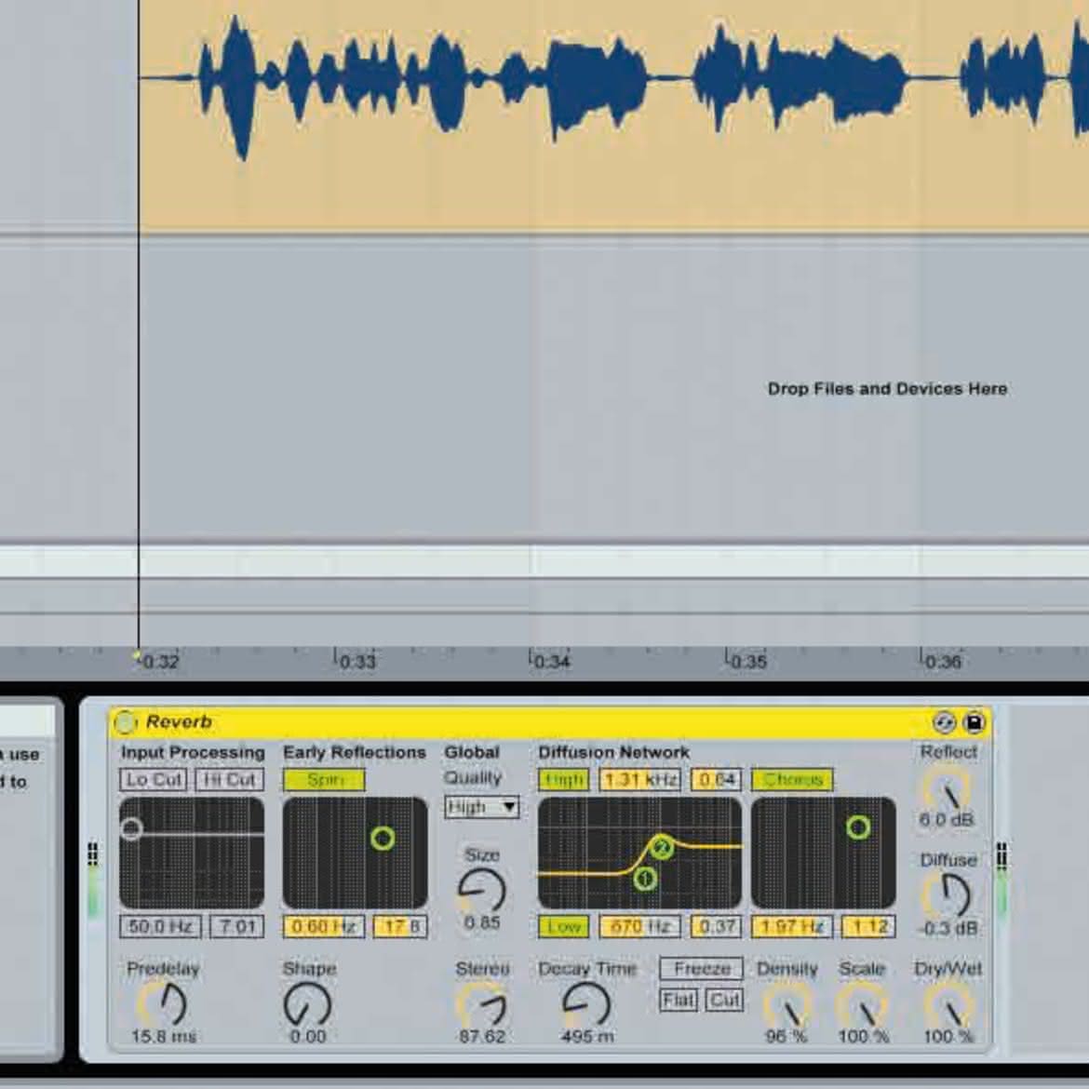Viewport: 1089px width, 1089px height.
Task: Click the Decay Time knob
Action: (585, 1004)
